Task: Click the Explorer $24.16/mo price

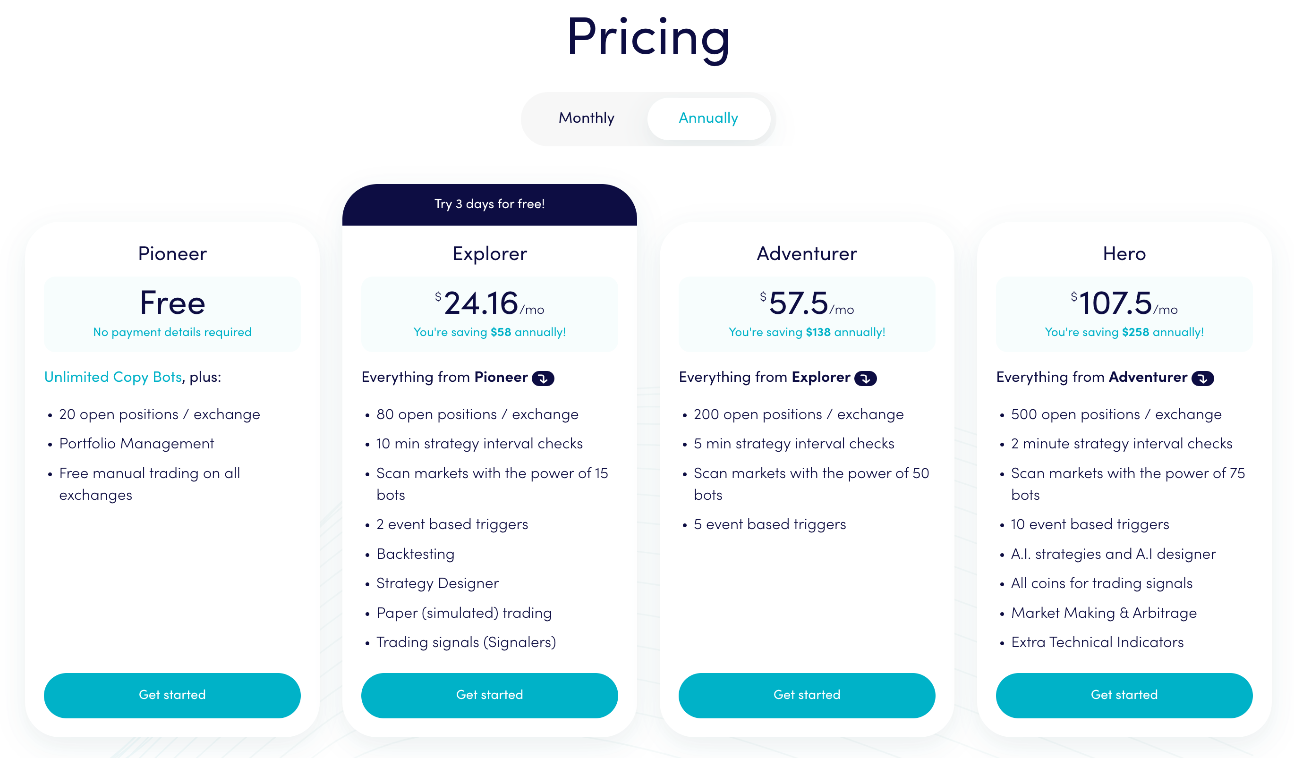Action: (x=489, y=304)
